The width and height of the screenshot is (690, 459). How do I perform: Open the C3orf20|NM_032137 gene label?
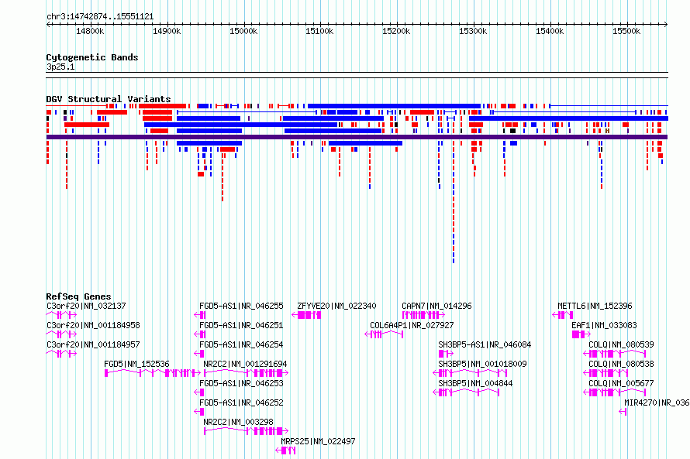tap(86, 306)
